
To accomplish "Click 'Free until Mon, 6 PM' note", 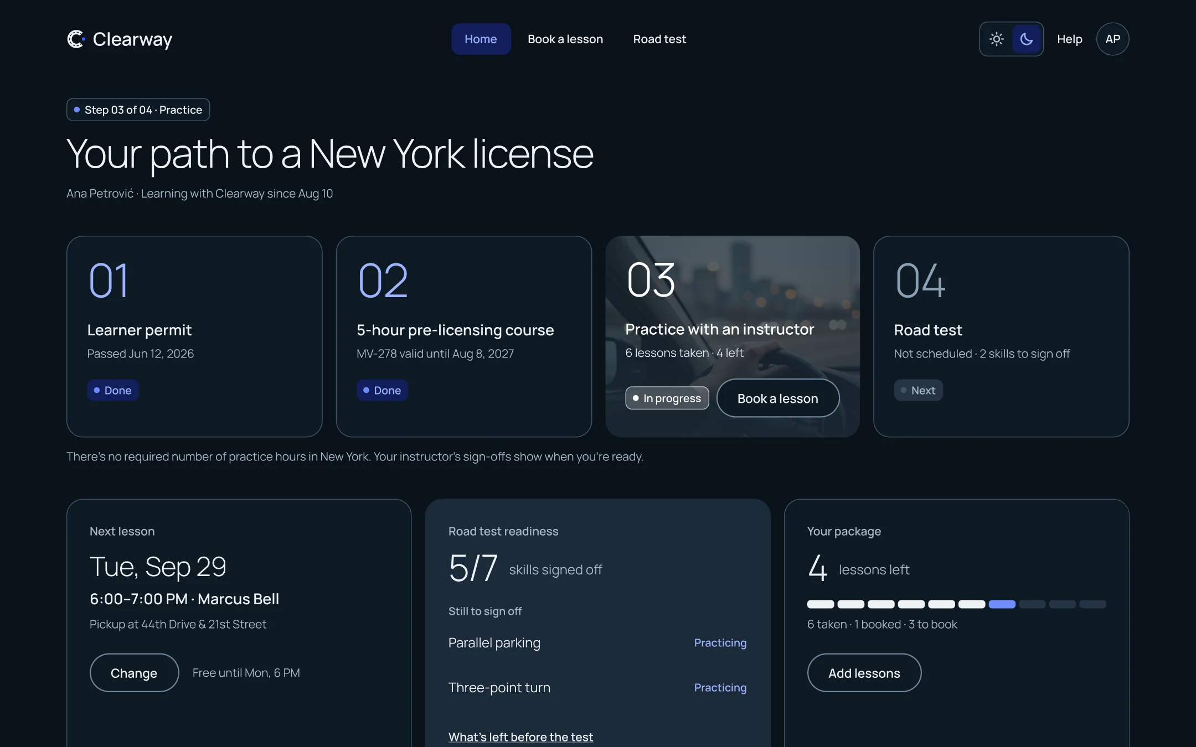I will tap(246, 672).
